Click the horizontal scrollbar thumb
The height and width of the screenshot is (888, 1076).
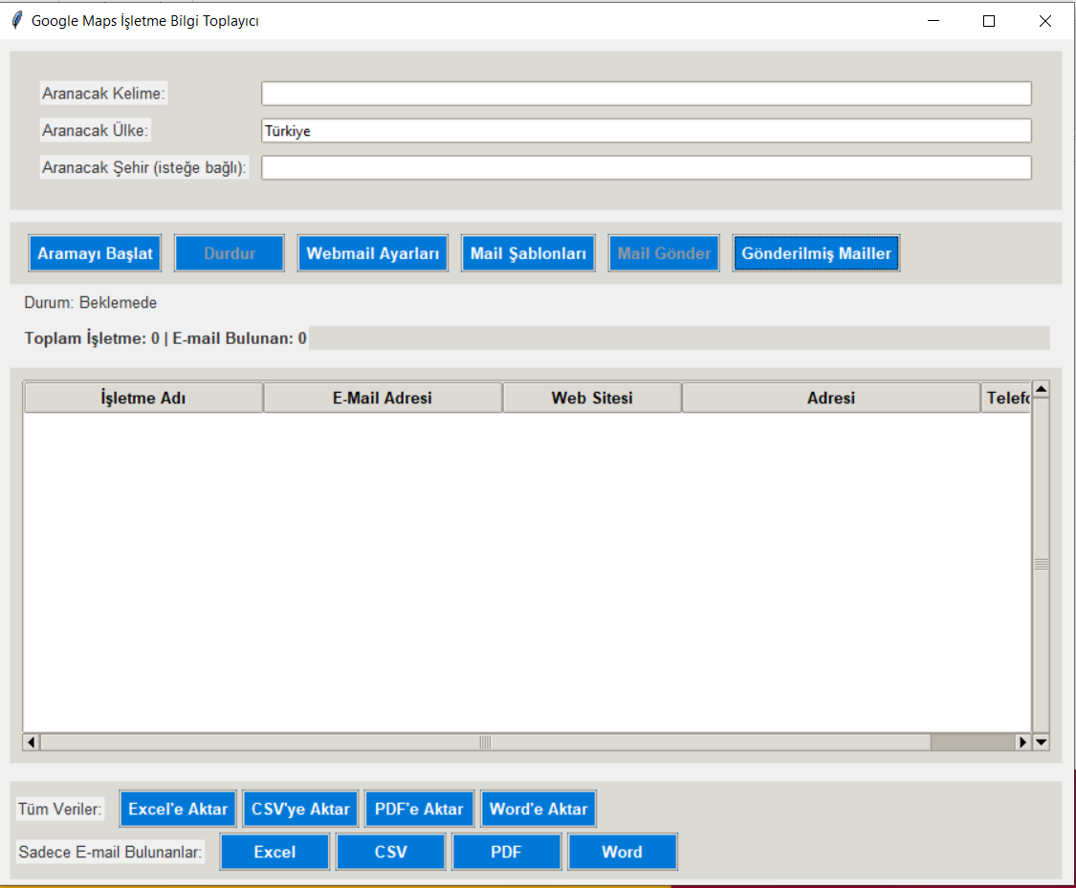[485, 742]
